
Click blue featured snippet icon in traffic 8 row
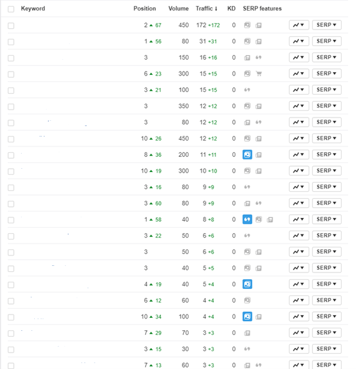[x=247, y=219]
